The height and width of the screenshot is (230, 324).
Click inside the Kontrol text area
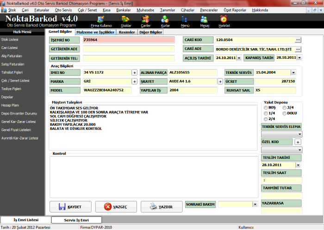click(x=154, y=177)
